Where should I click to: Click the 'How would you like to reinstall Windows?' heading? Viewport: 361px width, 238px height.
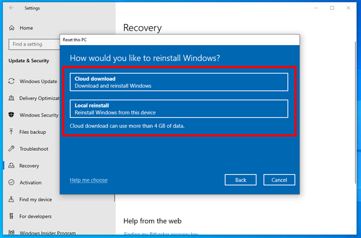coord(145,58)
